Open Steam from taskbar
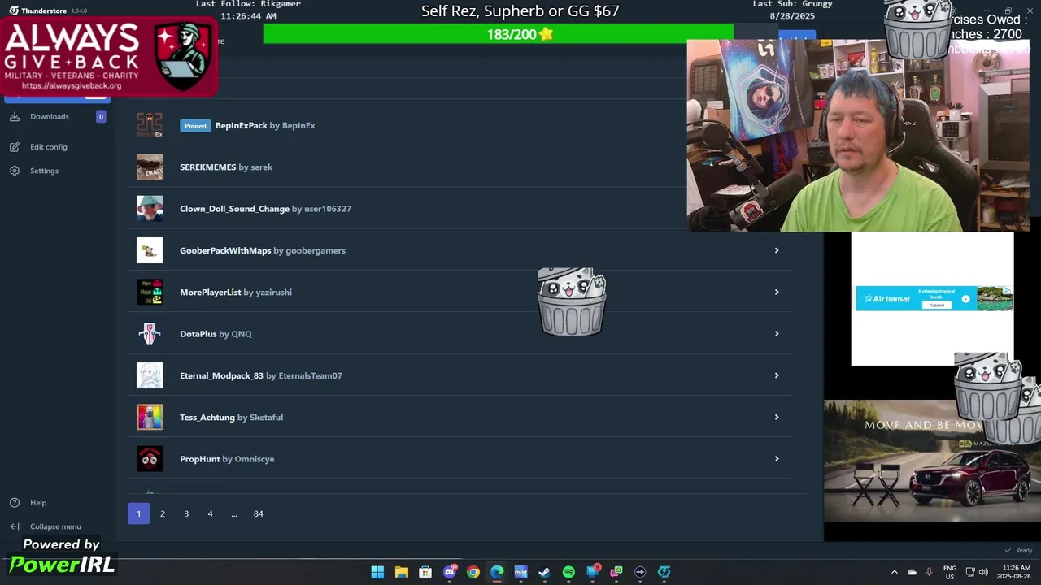The width and height of the screenshot is (1041, 585). [545, 572]
